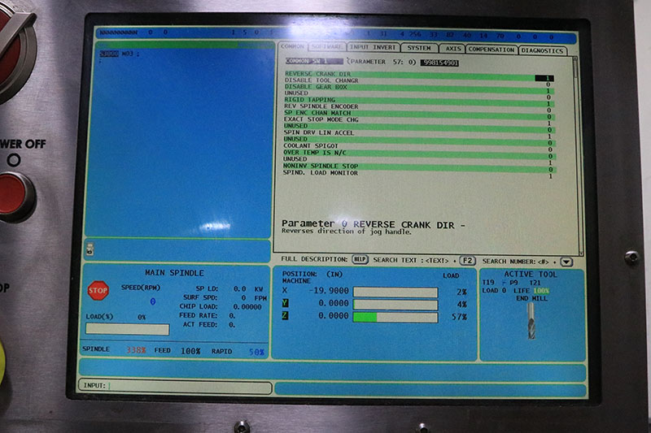Click the F2 search text key icon

467,260
